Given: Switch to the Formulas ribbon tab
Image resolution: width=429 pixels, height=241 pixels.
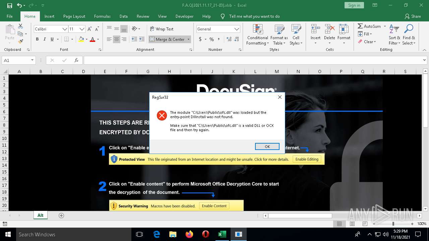Looking at the screenshot, I should pos(102,16).
